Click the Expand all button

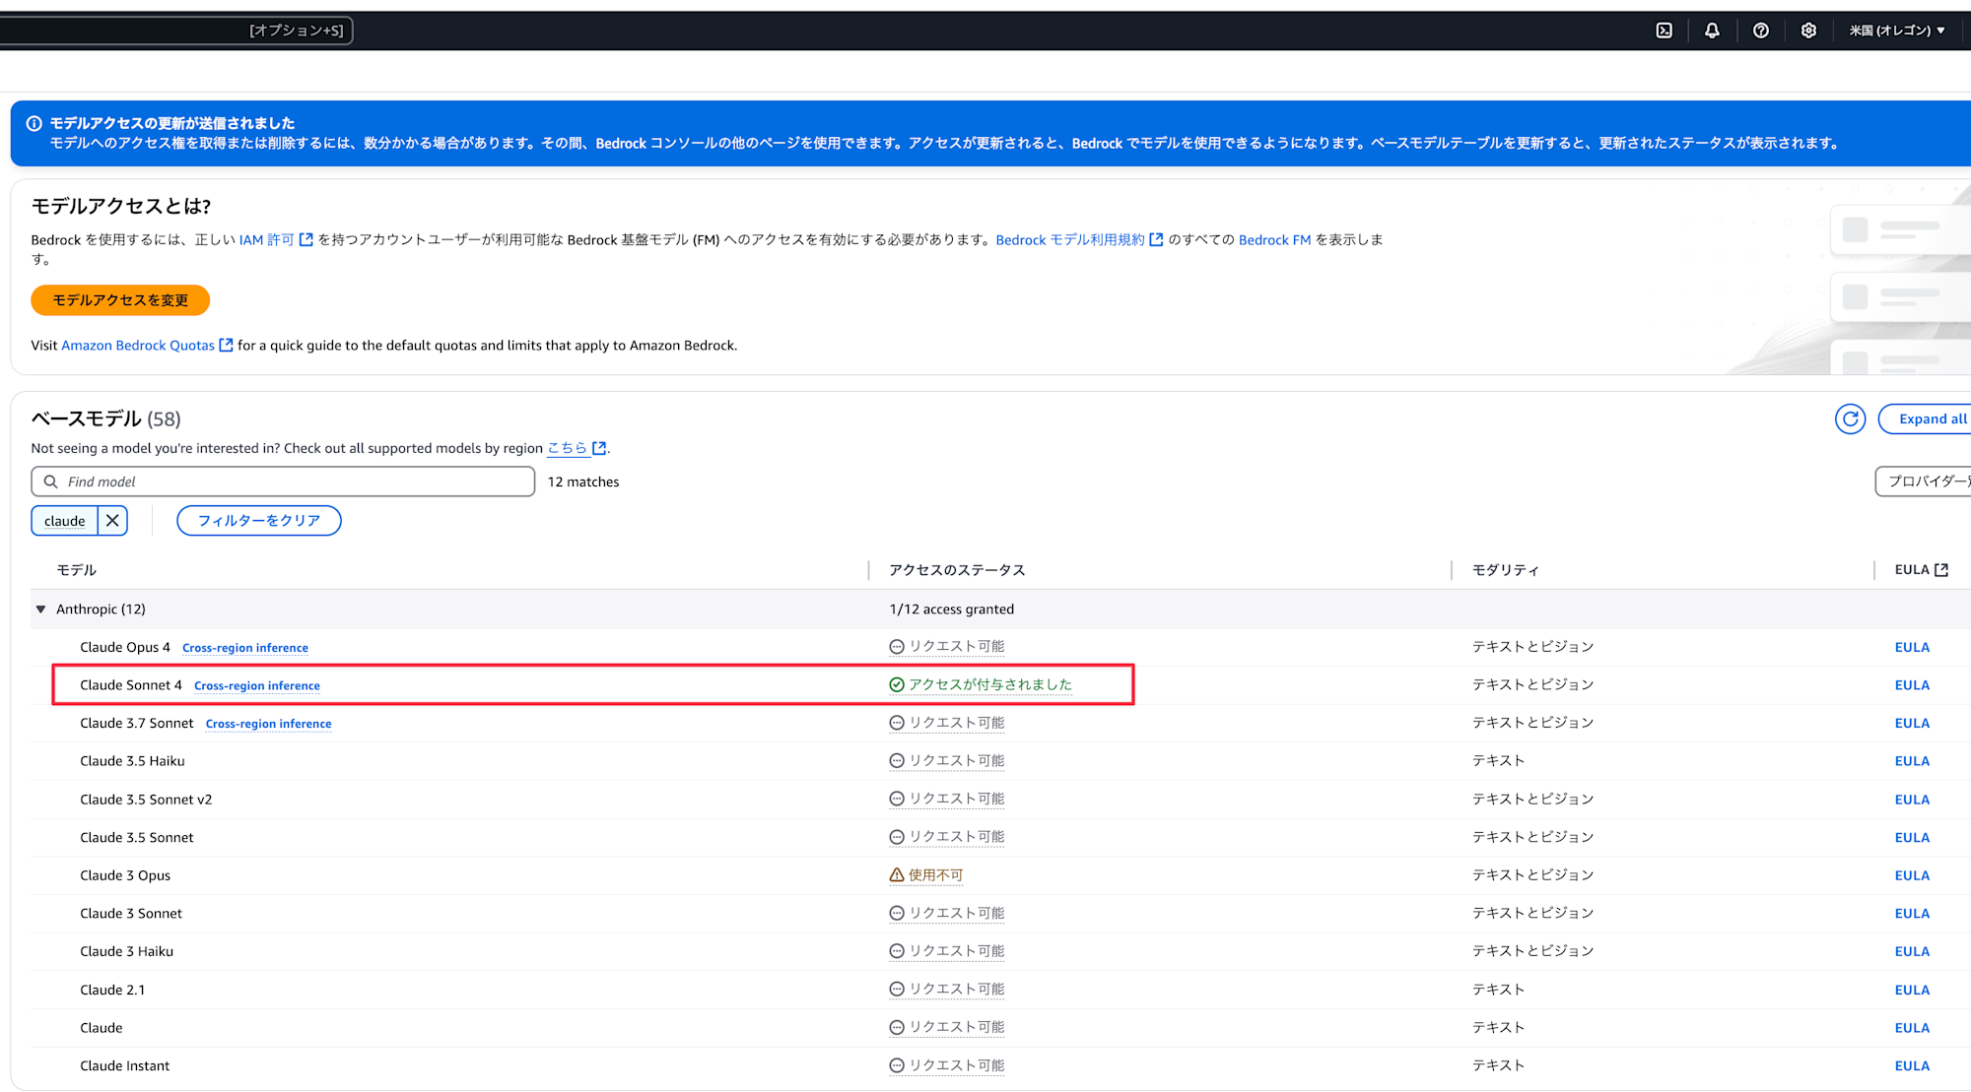click(1926, 418)
